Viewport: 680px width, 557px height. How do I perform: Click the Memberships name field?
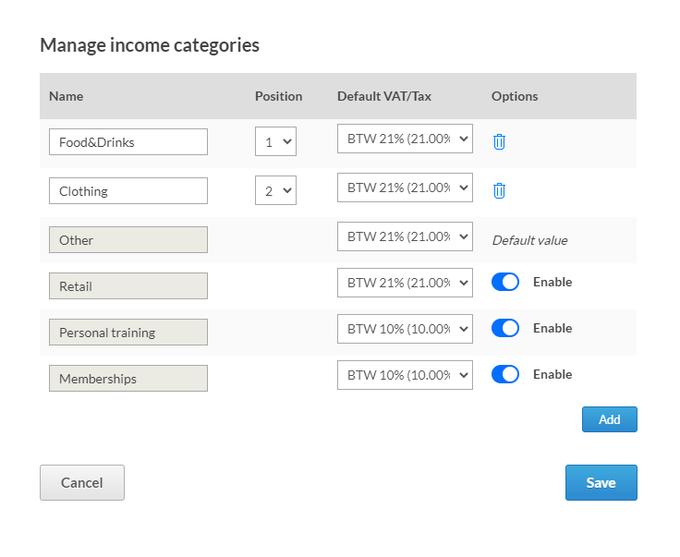[x=128, y=379]
